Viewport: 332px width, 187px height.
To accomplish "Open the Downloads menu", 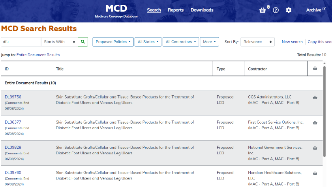I will 202,10.
